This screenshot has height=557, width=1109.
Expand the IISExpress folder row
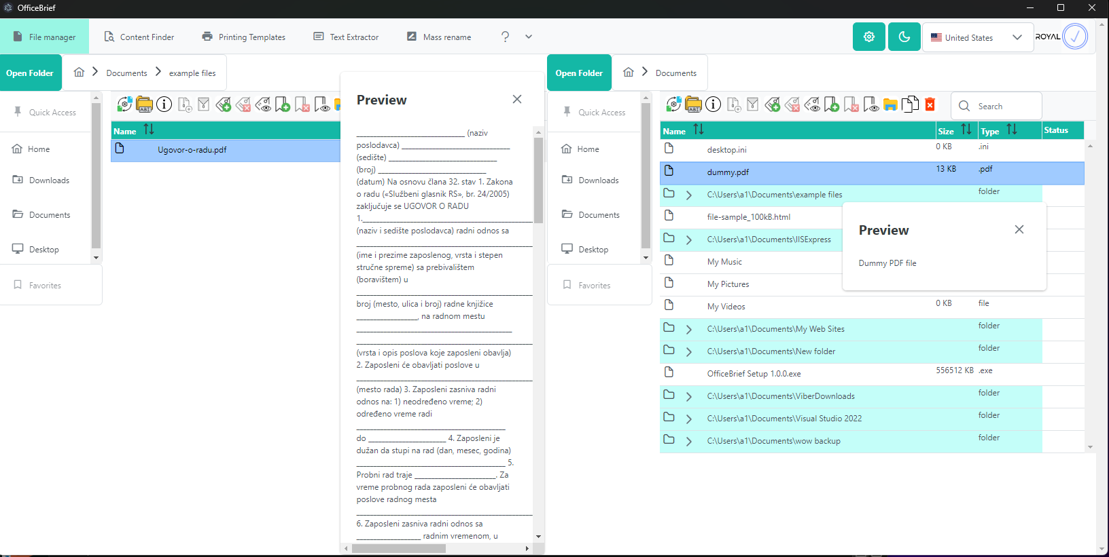689,240
